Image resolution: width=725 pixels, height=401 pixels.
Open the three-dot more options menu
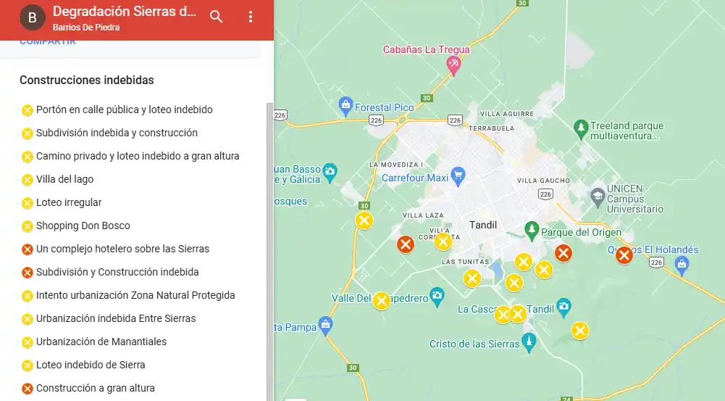(x=251, y=17)
